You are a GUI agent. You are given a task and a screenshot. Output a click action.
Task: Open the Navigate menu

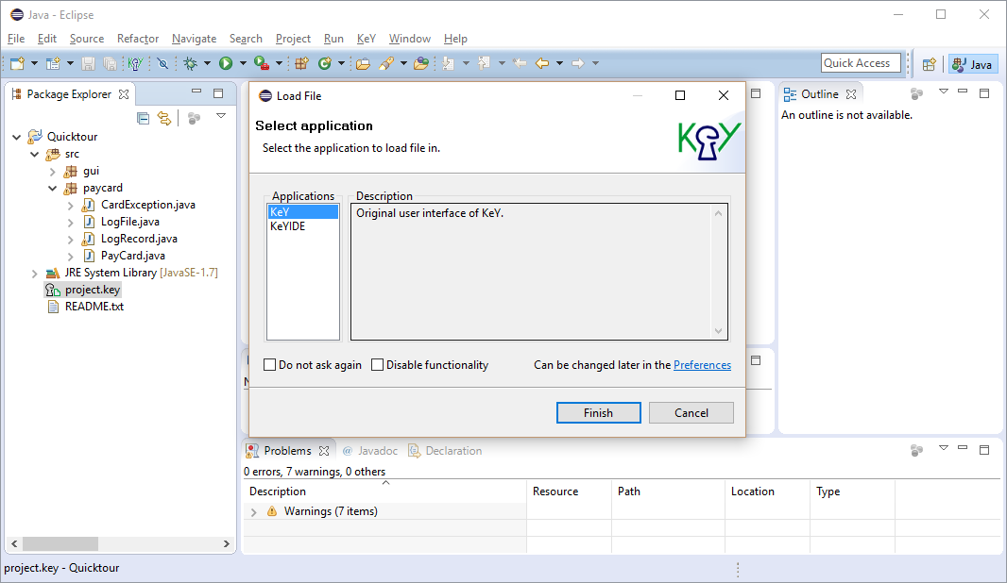[194, 39]
